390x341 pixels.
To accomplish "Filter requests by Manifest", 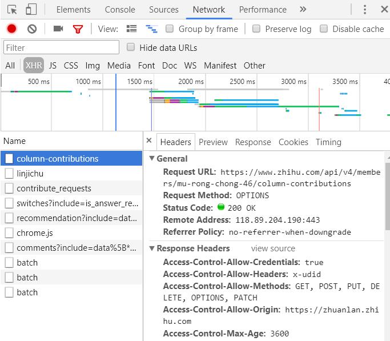I will click(x=220, y=66).
